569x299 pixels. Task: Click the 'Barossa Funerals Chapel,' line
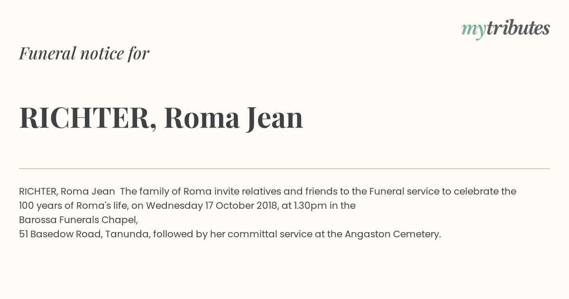pyautogui.click(x=79, y=220)
